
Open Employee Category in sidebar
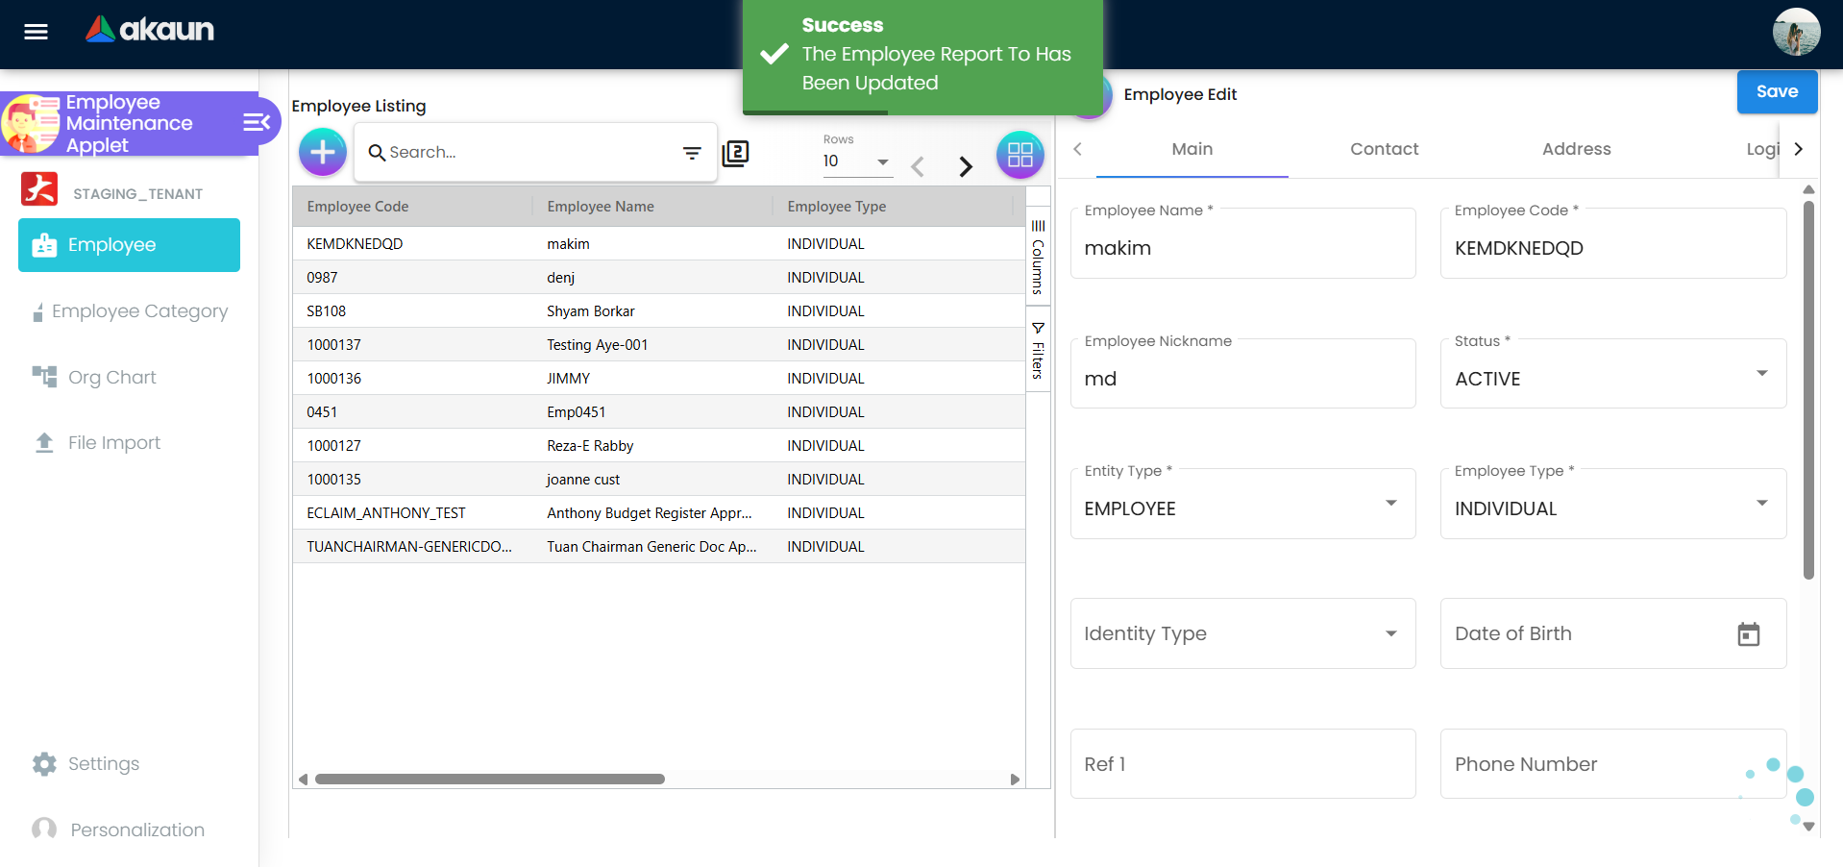pos(139,311)
